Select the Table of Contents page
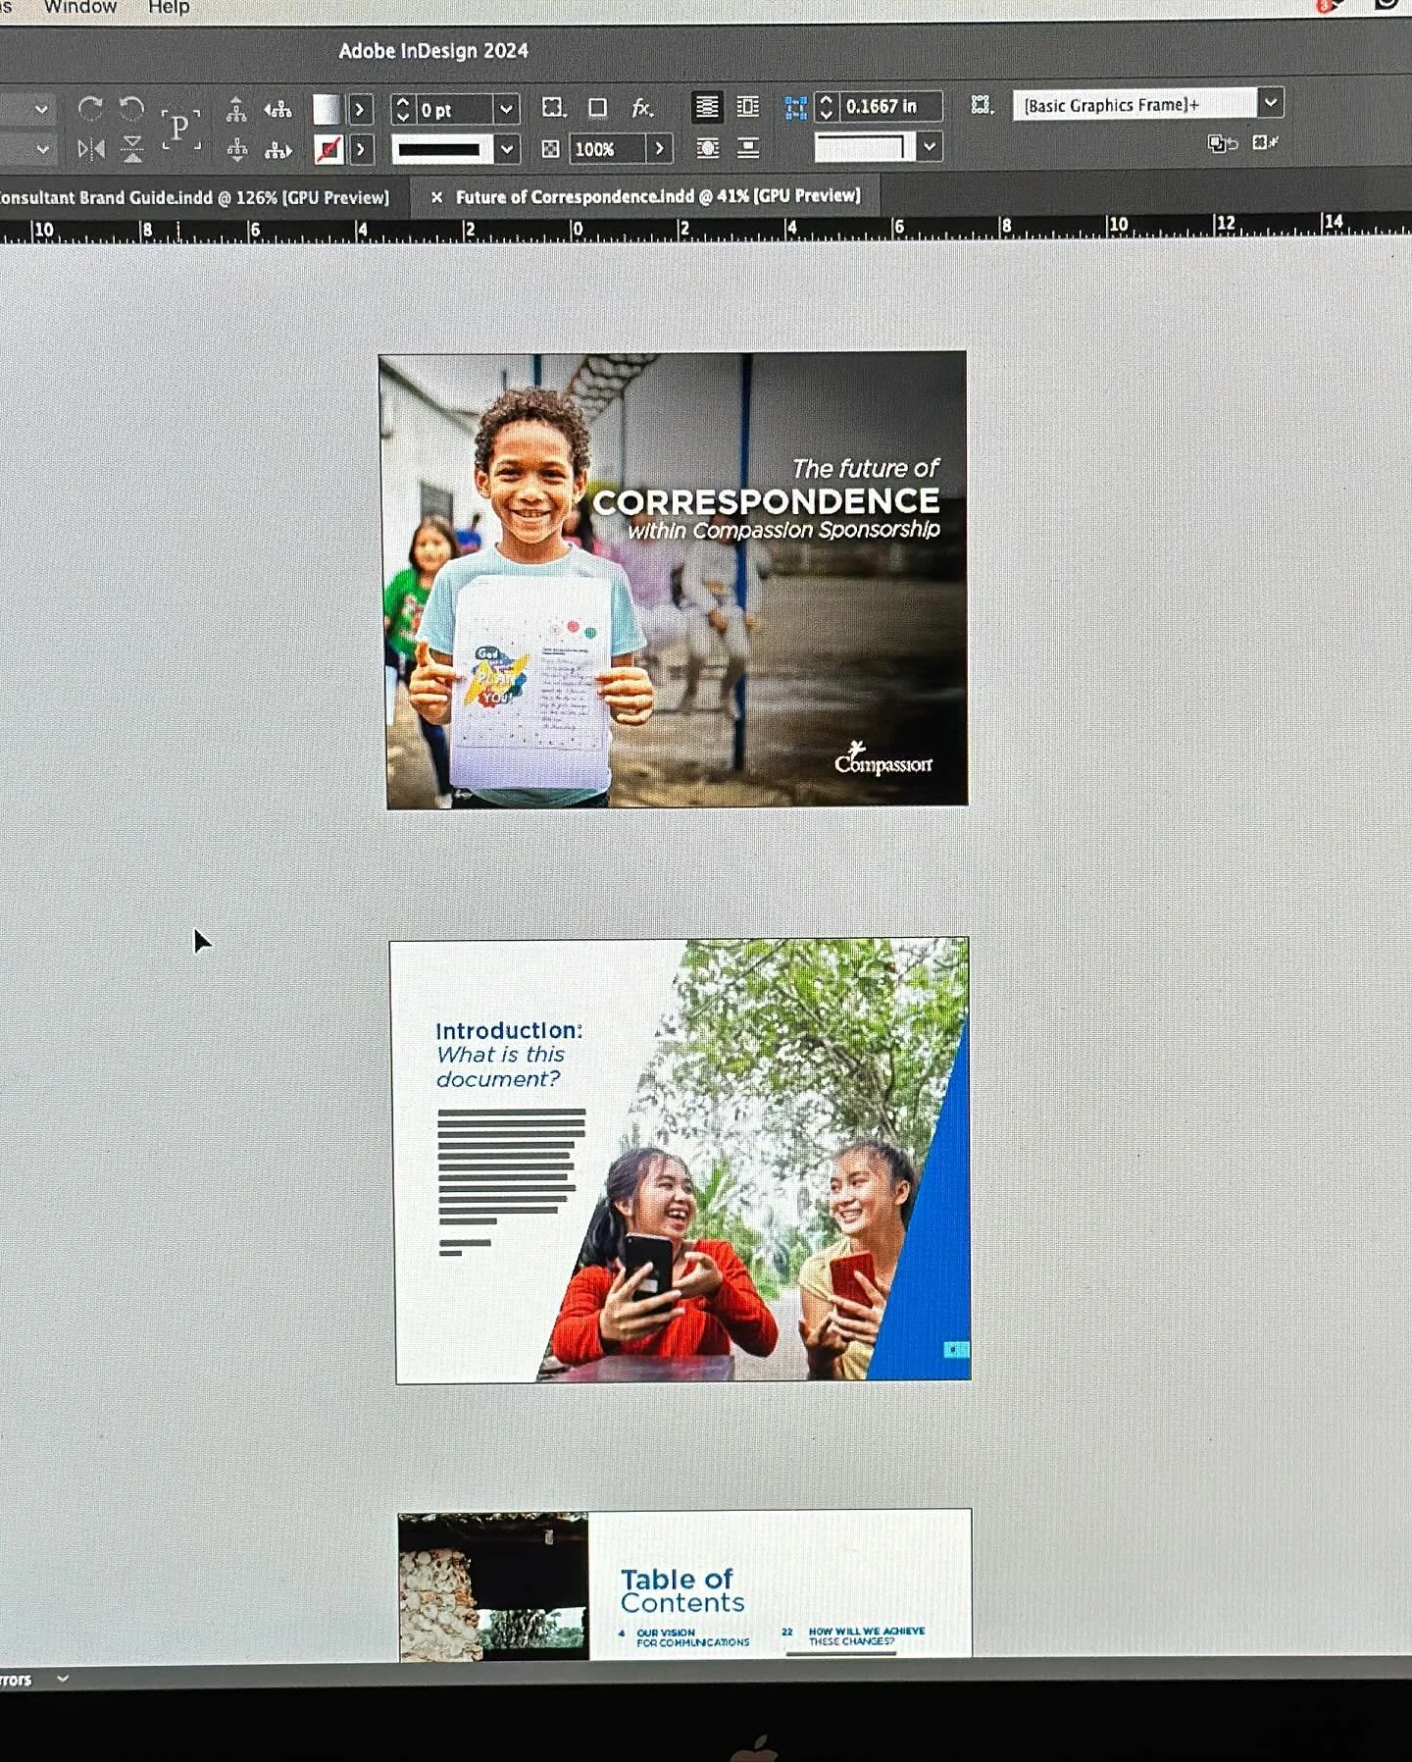Screen dimensions: 1412x1762 click(x=684, y=1583)
